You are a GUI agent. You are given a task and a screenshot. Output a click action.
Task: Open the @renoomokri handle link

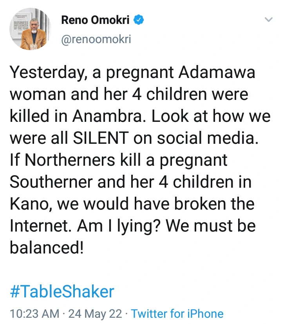coord(96,40)
